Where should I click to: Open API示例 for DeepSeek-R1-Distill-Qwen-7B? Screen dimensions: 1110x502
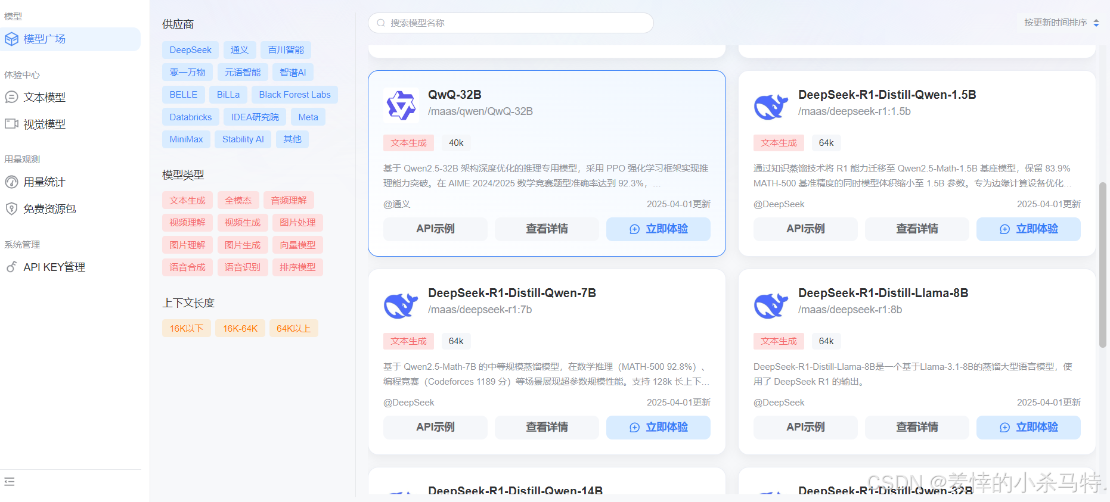pyautogui.click(x=435, y=428)
